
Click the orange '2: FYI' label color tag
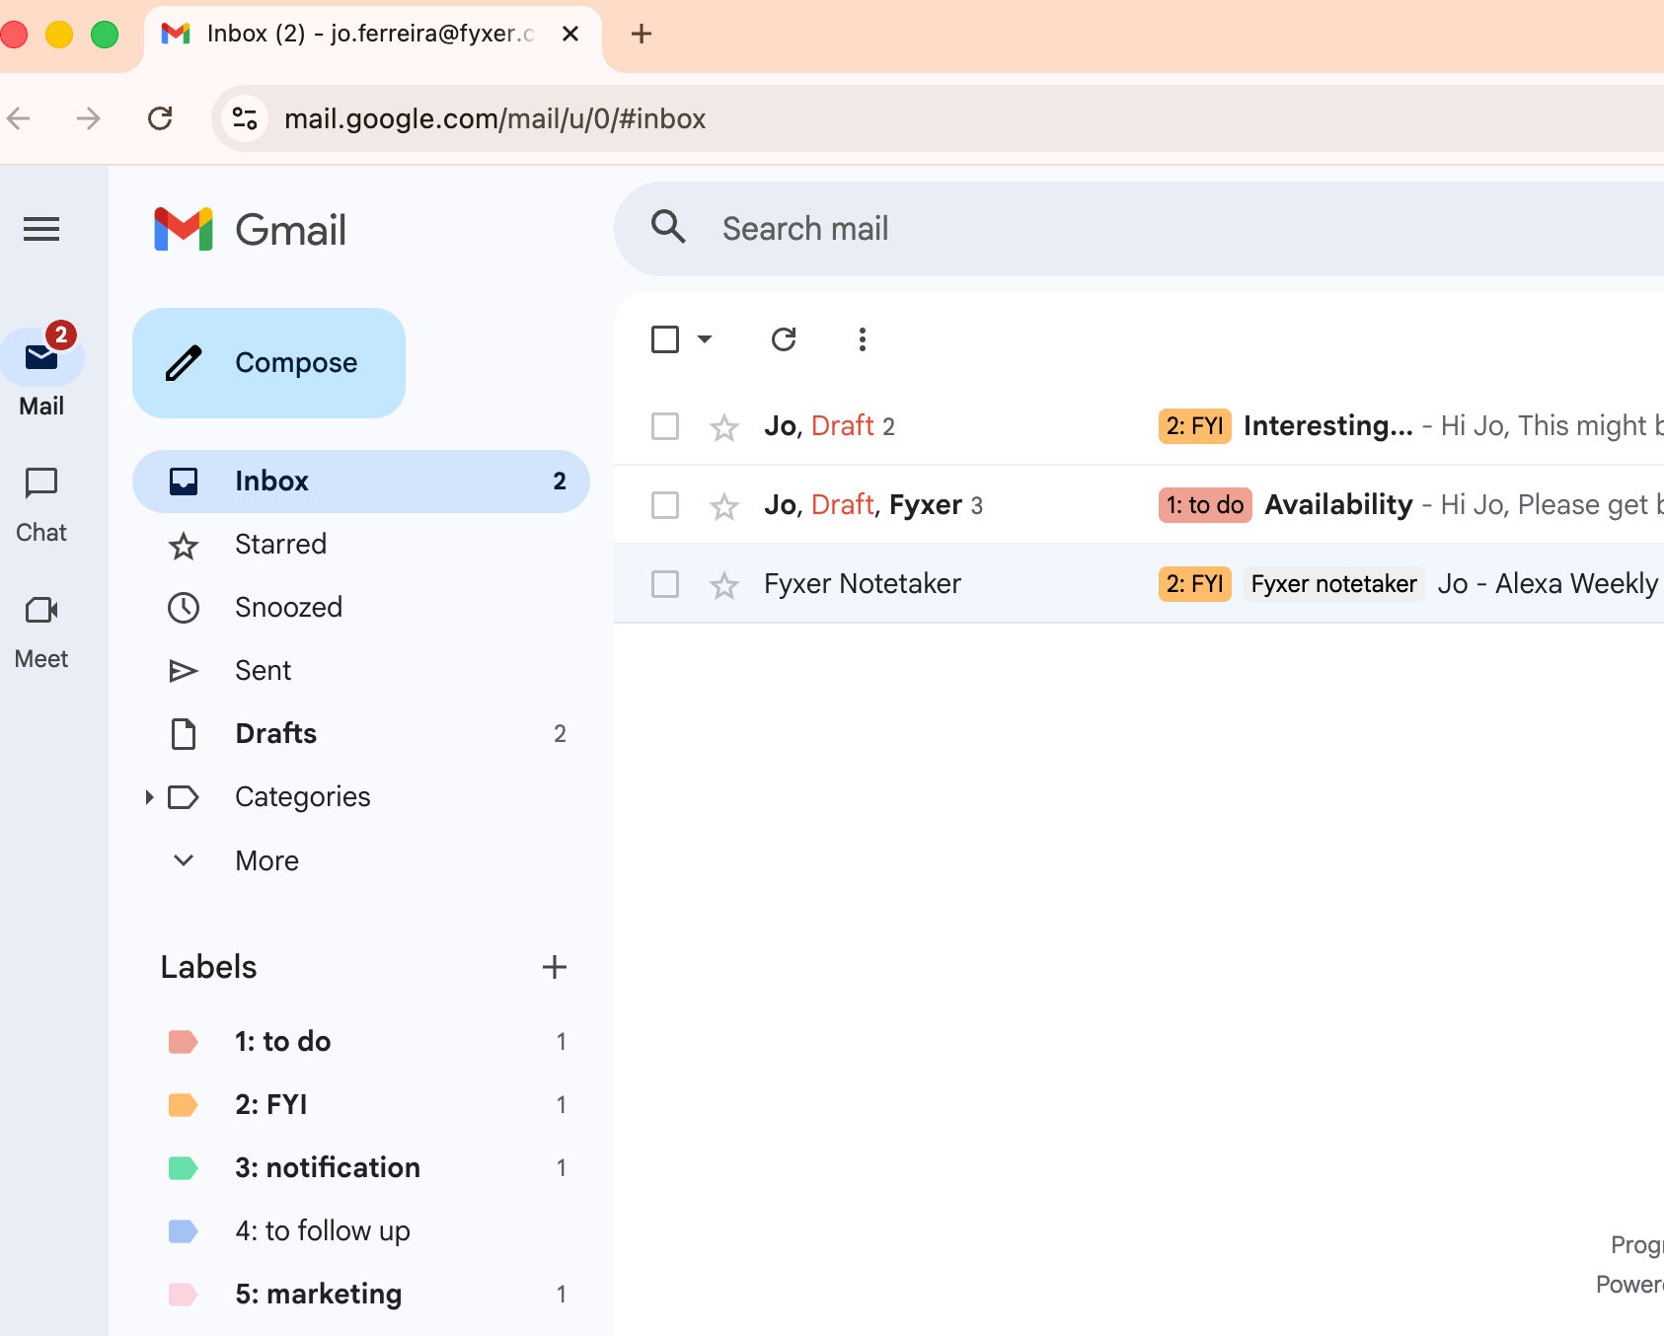(184, 1105)
